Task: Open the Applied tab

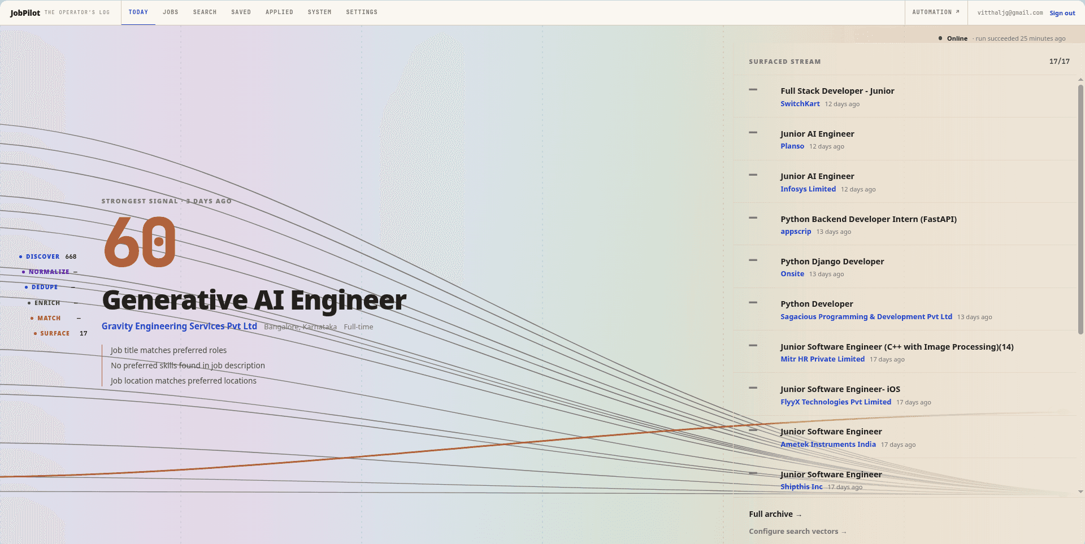Action: tap(279, 12)
